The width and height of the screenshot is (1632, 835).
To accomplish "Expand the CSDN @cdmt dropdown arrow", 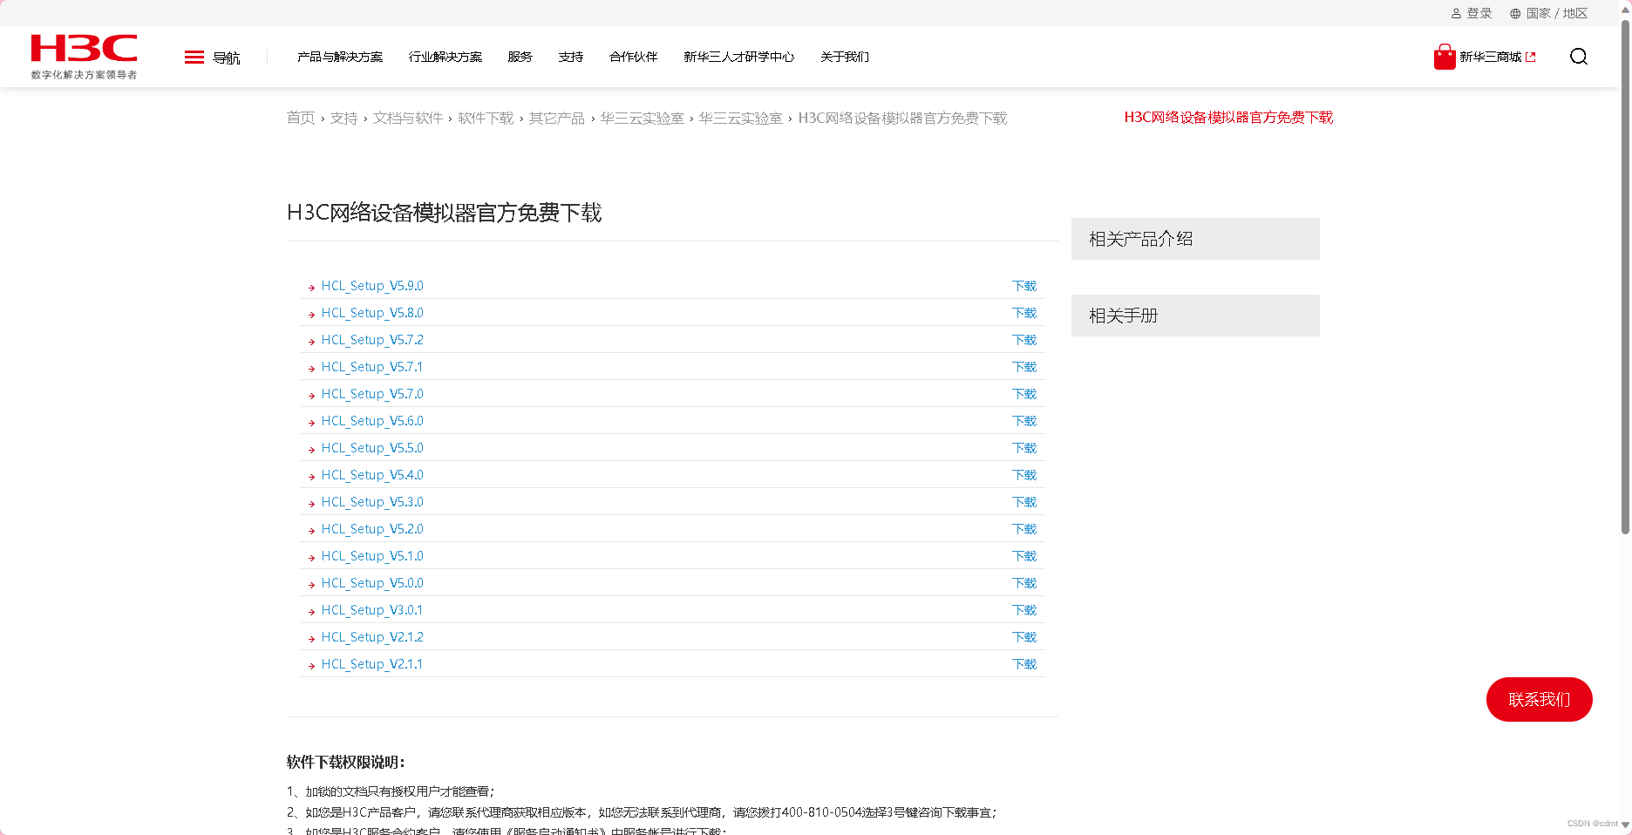I will coord(1623,825).
